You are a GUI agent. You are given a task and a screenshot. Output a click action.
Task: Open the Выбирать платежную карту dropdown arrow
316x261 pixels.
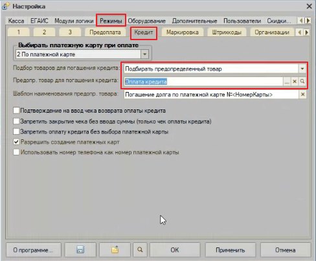[x=144, y=54]
